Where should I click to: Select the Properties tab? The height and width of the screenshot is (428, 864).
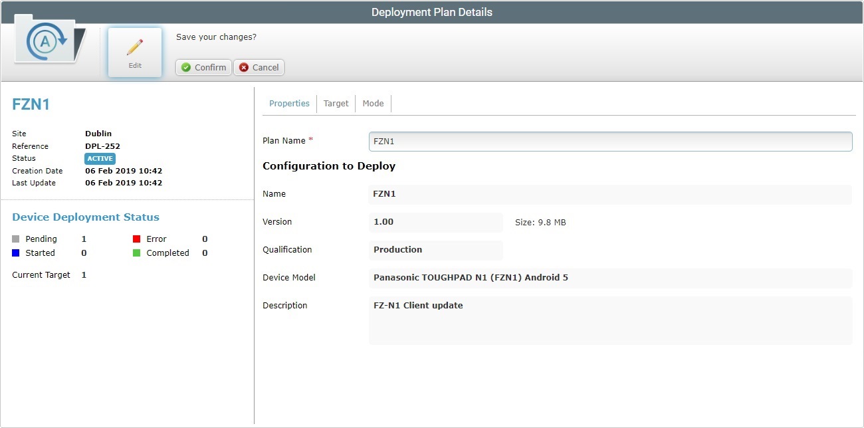(x=289, y=103)
